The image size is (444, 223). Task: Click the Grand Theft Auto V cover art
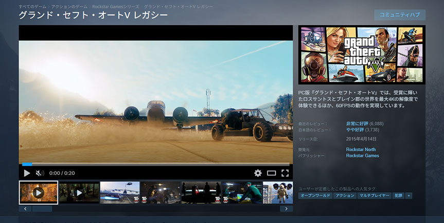click(362, 55)
